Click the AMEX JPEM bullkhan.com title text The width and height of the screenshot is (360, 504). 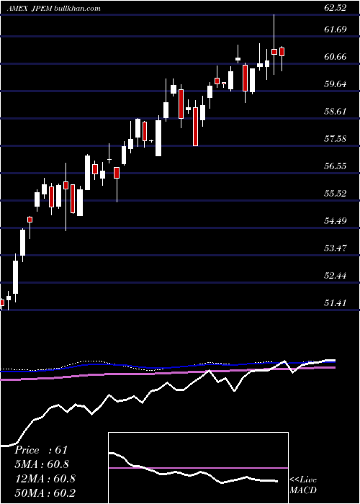54,9
